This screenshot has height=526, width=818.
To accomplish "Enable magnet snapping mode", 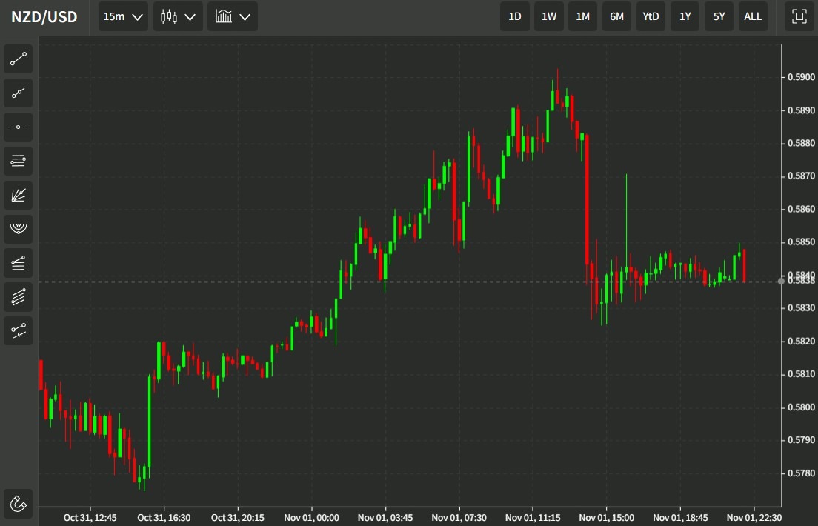I will click(18, 504).
